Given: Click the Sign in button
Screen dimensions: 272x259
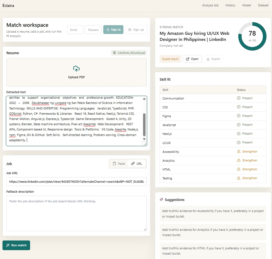Looking at the screenshot, I should pos(113,30).
